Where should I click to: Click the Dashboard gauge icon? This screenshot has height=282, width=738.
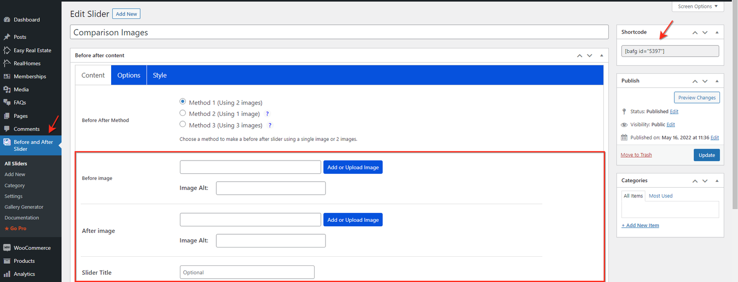7,20
